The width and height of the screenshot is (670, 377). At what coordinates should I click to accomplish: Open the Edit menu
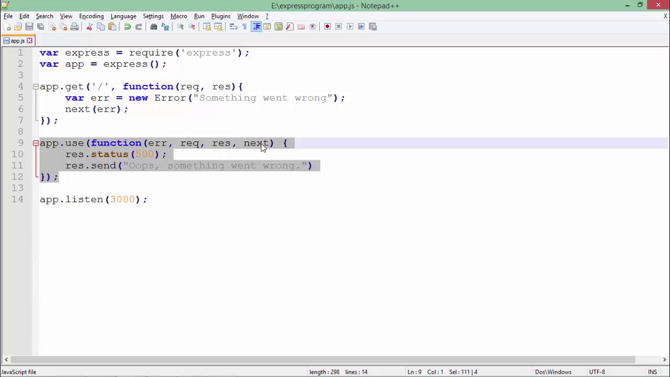[x=24, y=16]
